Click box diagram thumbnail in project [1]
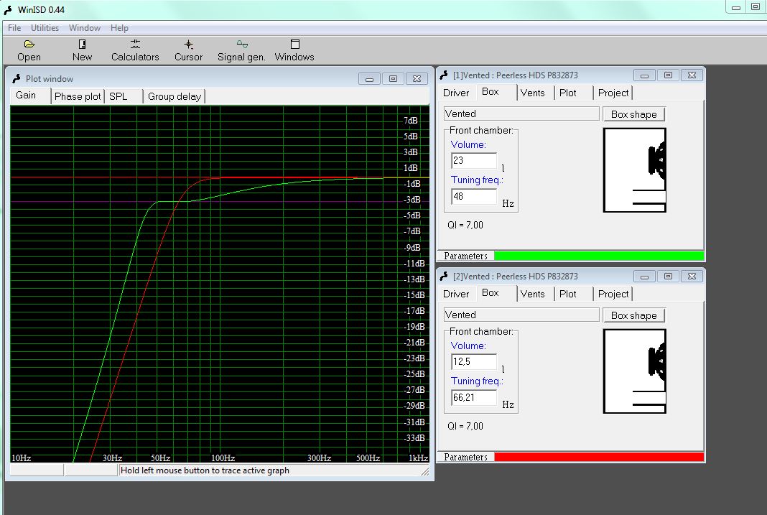This screenshot has width=767, height=515. pyautogui.click(x=634, y=170)
